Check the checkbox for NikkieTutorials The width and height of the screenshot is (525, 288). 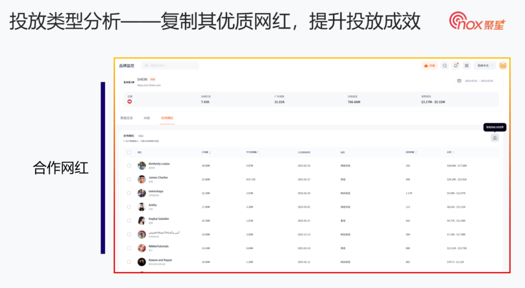click(x=129, y=248)
